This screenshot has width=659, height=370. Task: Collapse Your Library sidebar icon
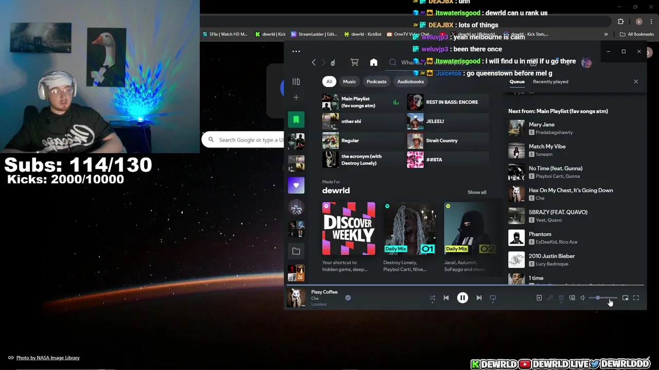[x=296, y=82]
